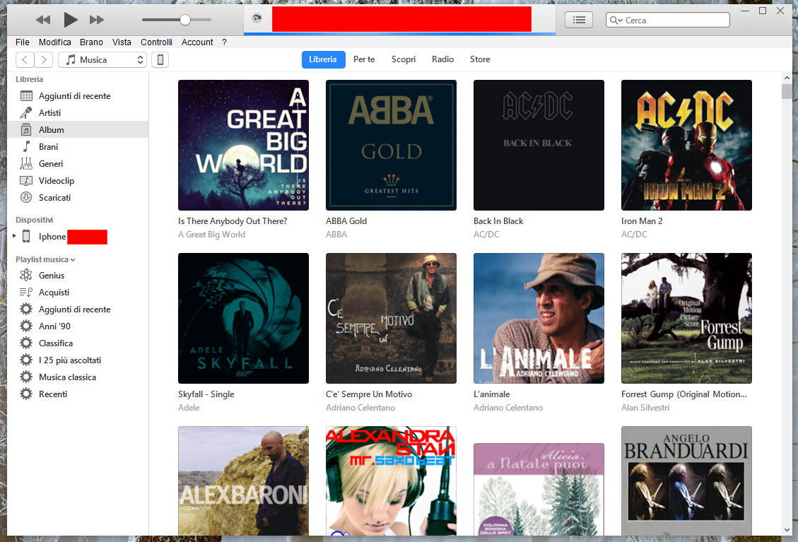Click the scrollbar down arrow

787,530
